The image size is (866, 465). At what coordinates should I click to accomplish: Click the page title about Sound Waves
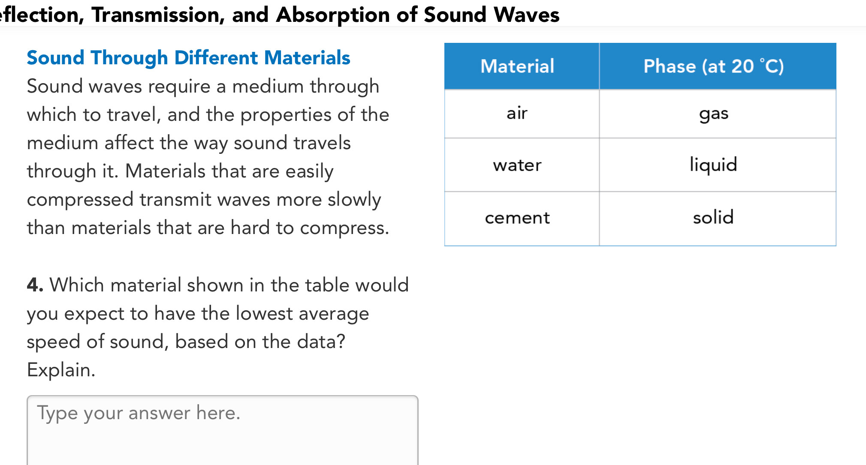pos(280,15)
